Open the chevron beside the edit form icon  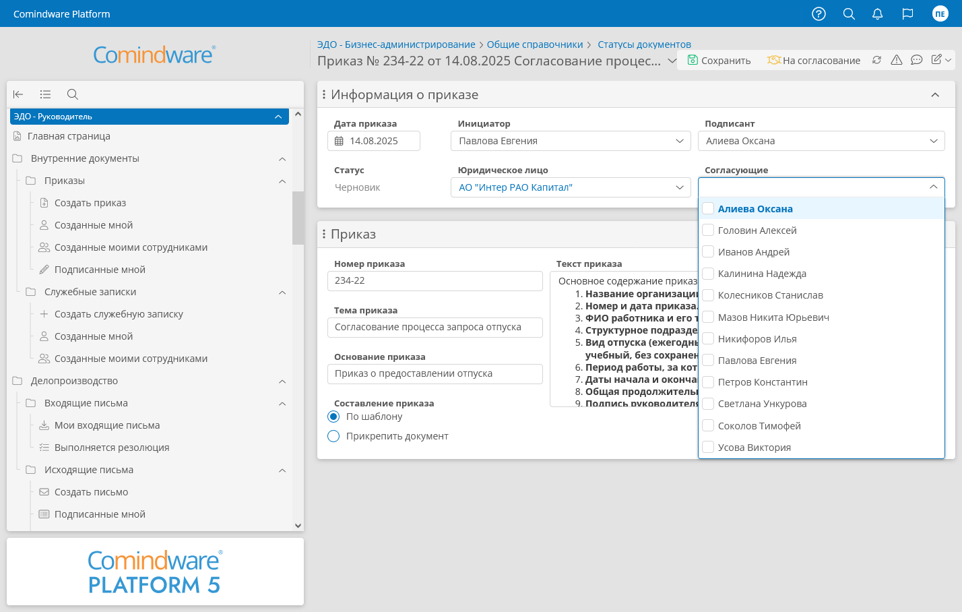coord(949,60)
